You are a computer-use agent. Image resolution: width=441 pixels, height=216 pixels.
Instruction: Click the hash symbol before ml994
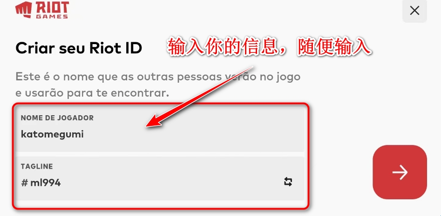click(25, 183)
